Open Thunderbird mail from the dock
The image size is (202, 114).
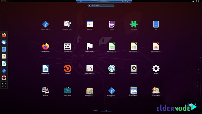[x=4, y=42]
